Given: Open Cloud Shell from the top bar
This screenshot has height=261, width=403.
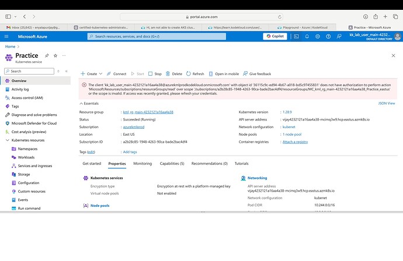Looking at the screenshot, I should click(x=296, y=36).
